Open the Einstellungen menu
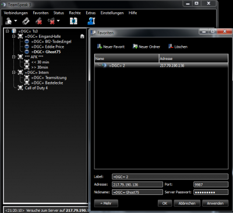233x213 pixels. (x=112, y=13)
